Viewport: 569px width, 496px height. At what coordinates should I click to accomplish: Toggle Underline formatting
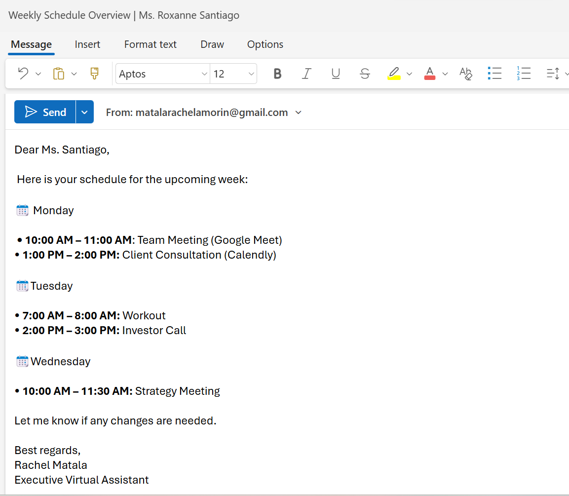coord(336,74)
